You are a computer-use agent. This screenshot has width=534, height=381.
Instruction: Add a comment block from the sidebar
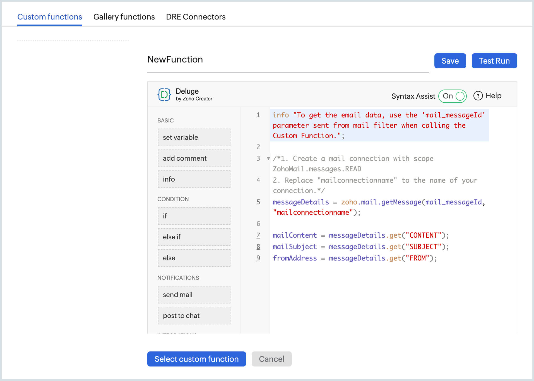click(x=194, y=158)
